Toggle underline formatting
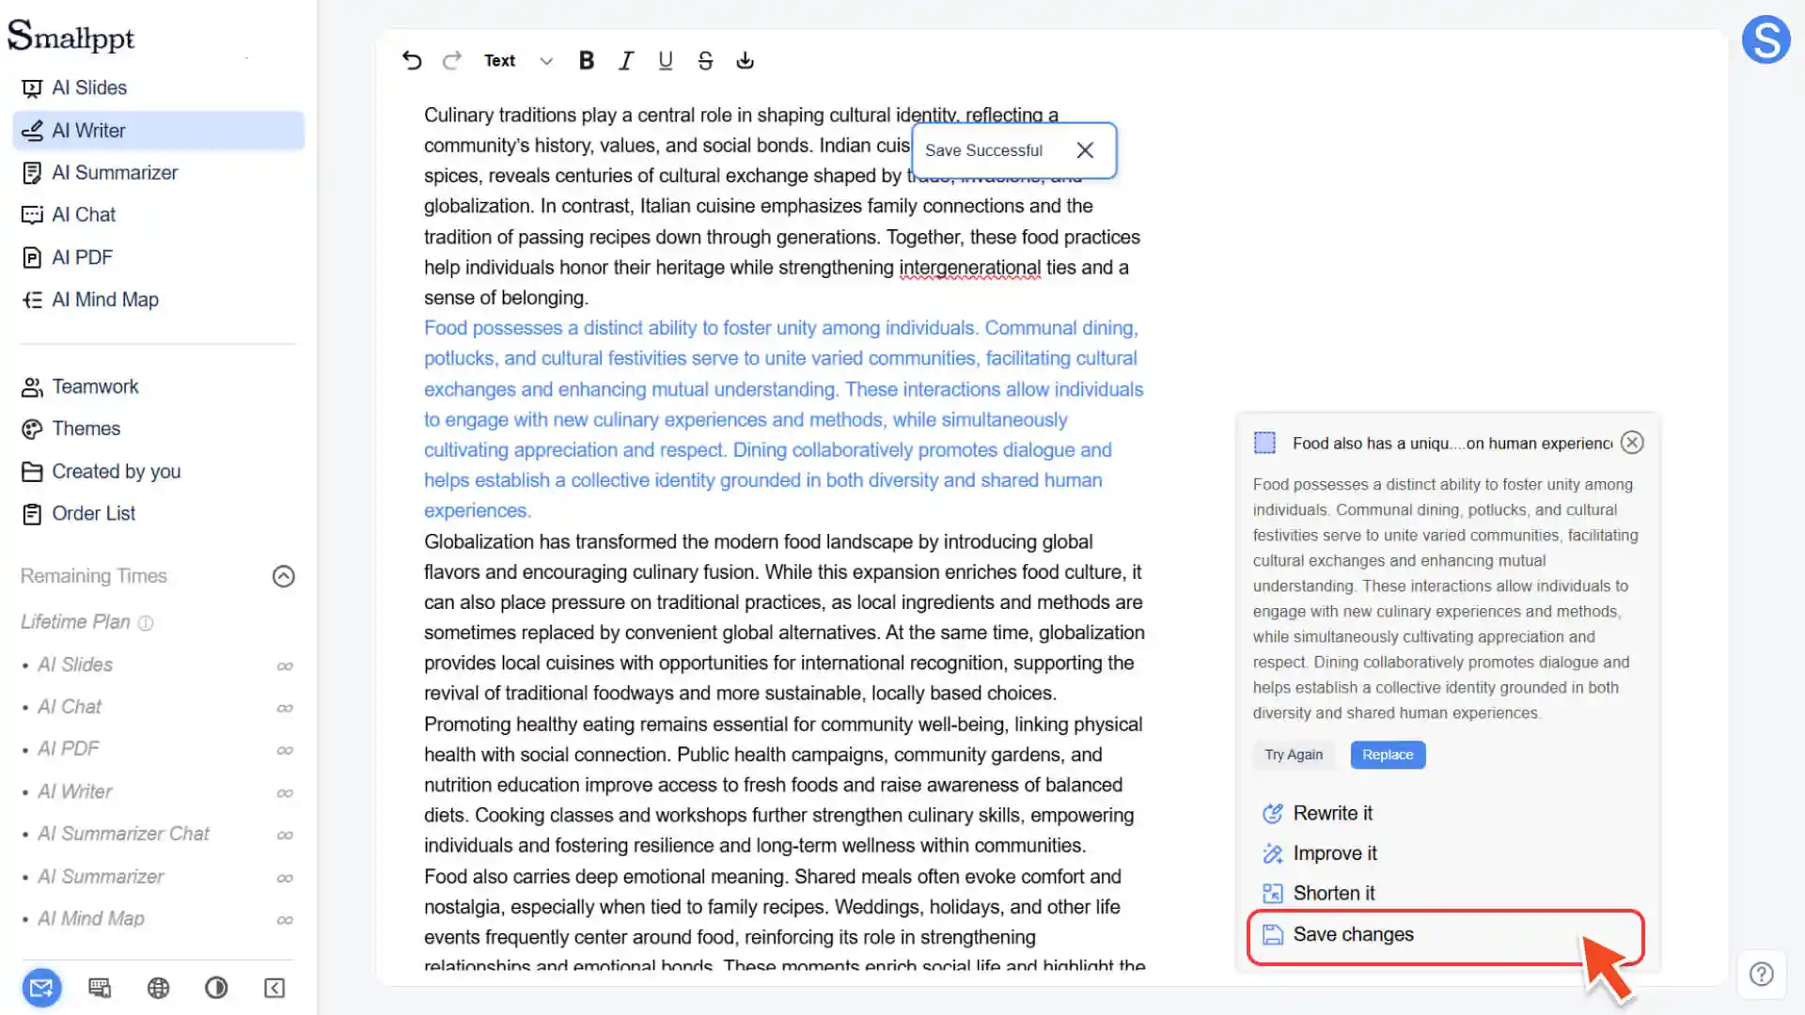Viewport: 1805px width, 1015px height. point(666,61)
